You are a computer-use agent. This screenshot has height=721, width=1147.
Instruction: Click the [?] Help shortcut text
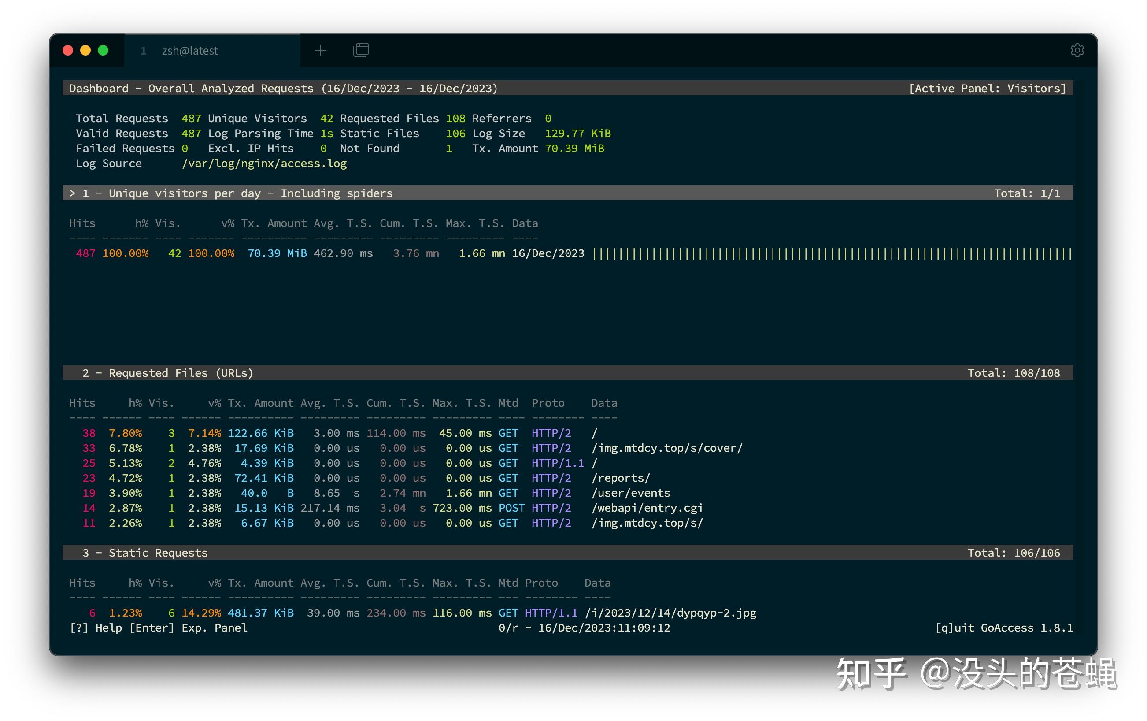pyautogui.click(x=95, y=628)
